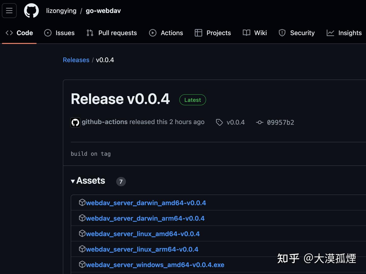Click the Code tab angle-brackets icon
Image resolution: width=366 pixels, height=274 pixels.
tap(9, 33)
